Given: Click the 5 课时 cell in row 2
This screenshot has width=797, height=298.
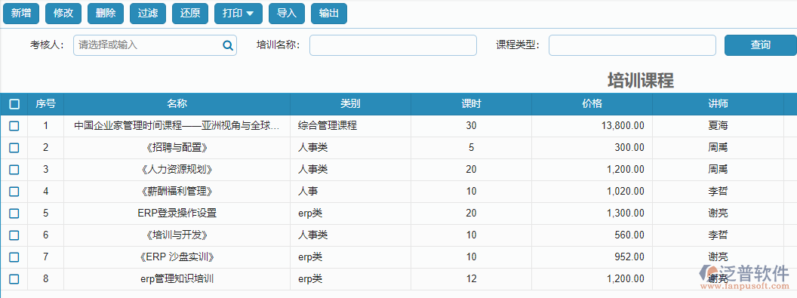Looking at the screenshot, I should 471,148.
